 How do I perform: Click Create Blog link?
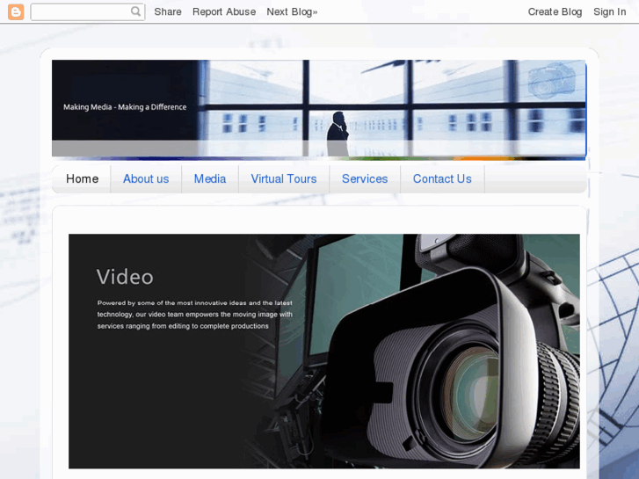(x=555, y=11)
